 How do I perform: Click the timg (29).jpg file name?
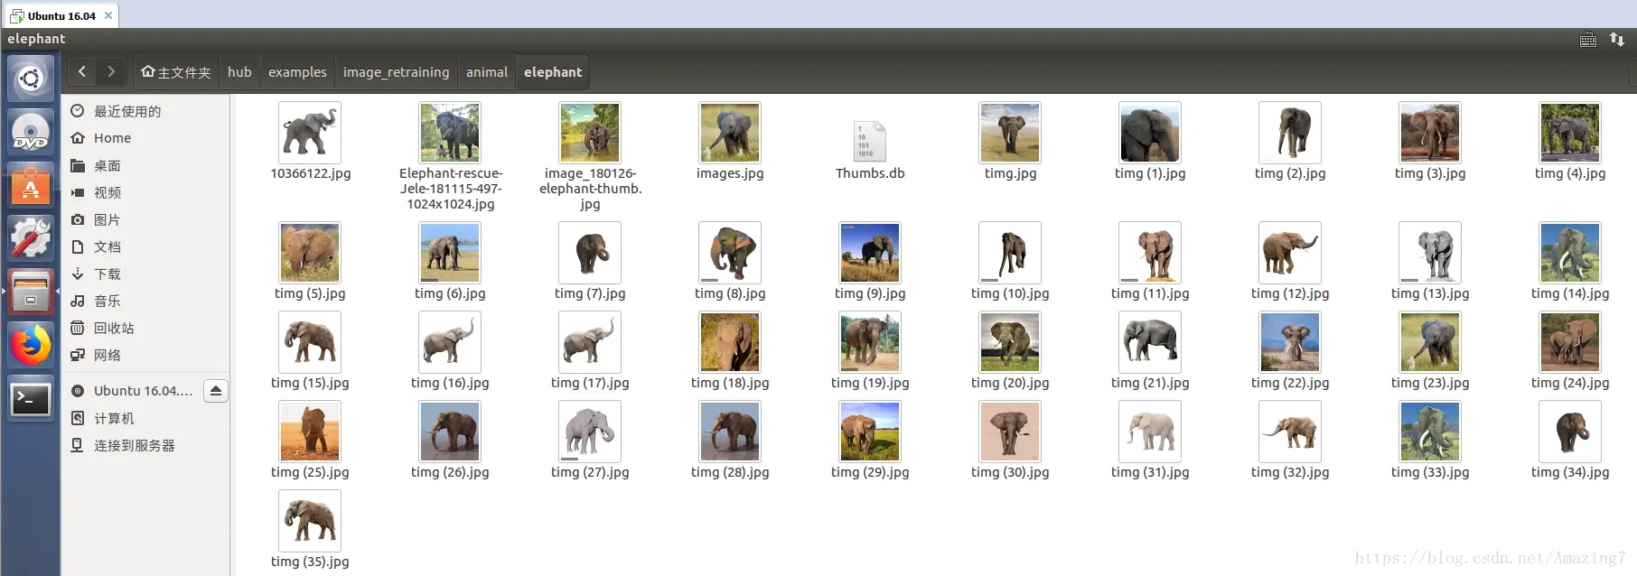(x=870, y=472)
